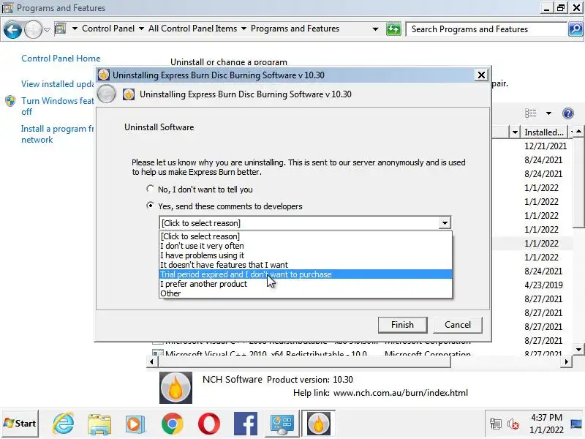Choose "I have problems using it"
This screenshot has height=439, width=585.
click(305, 255)
